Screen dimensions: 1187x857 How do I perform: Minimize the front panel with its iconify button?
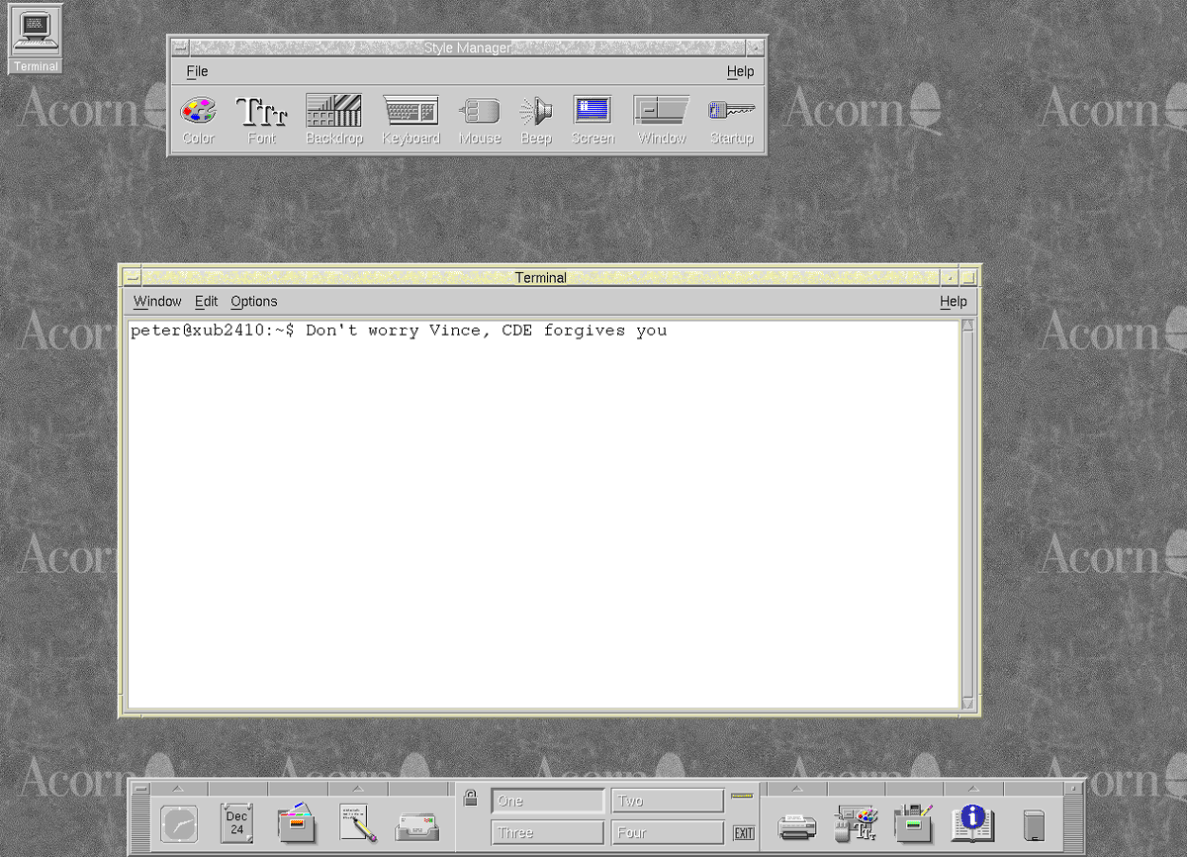(x=1072, y=789)
